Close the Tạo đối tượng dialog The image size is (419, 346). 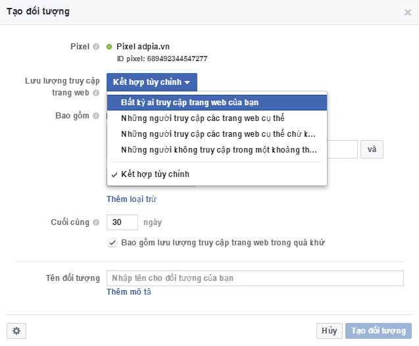pos(408,12)
